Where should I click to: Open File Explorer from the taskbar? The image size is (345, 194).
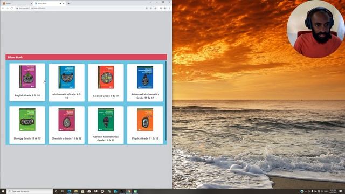76,191
